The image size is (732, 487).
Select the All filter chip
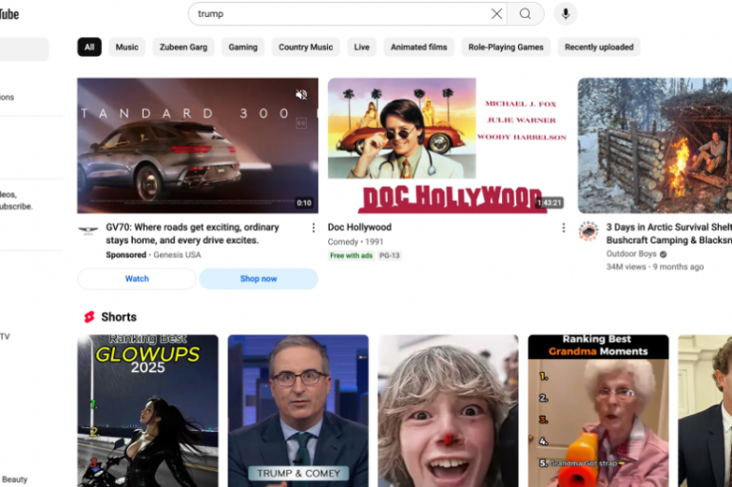[89, 47]
